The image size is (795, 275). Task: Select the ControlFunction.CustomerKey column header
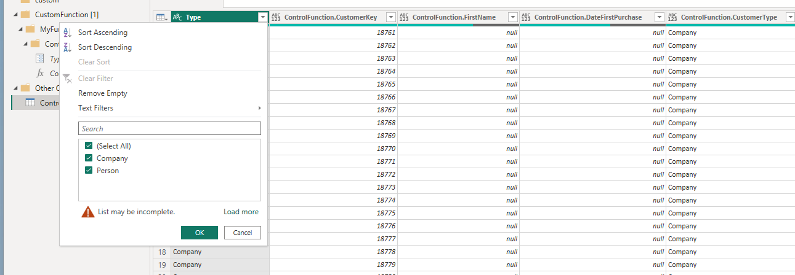click(333, 18)
